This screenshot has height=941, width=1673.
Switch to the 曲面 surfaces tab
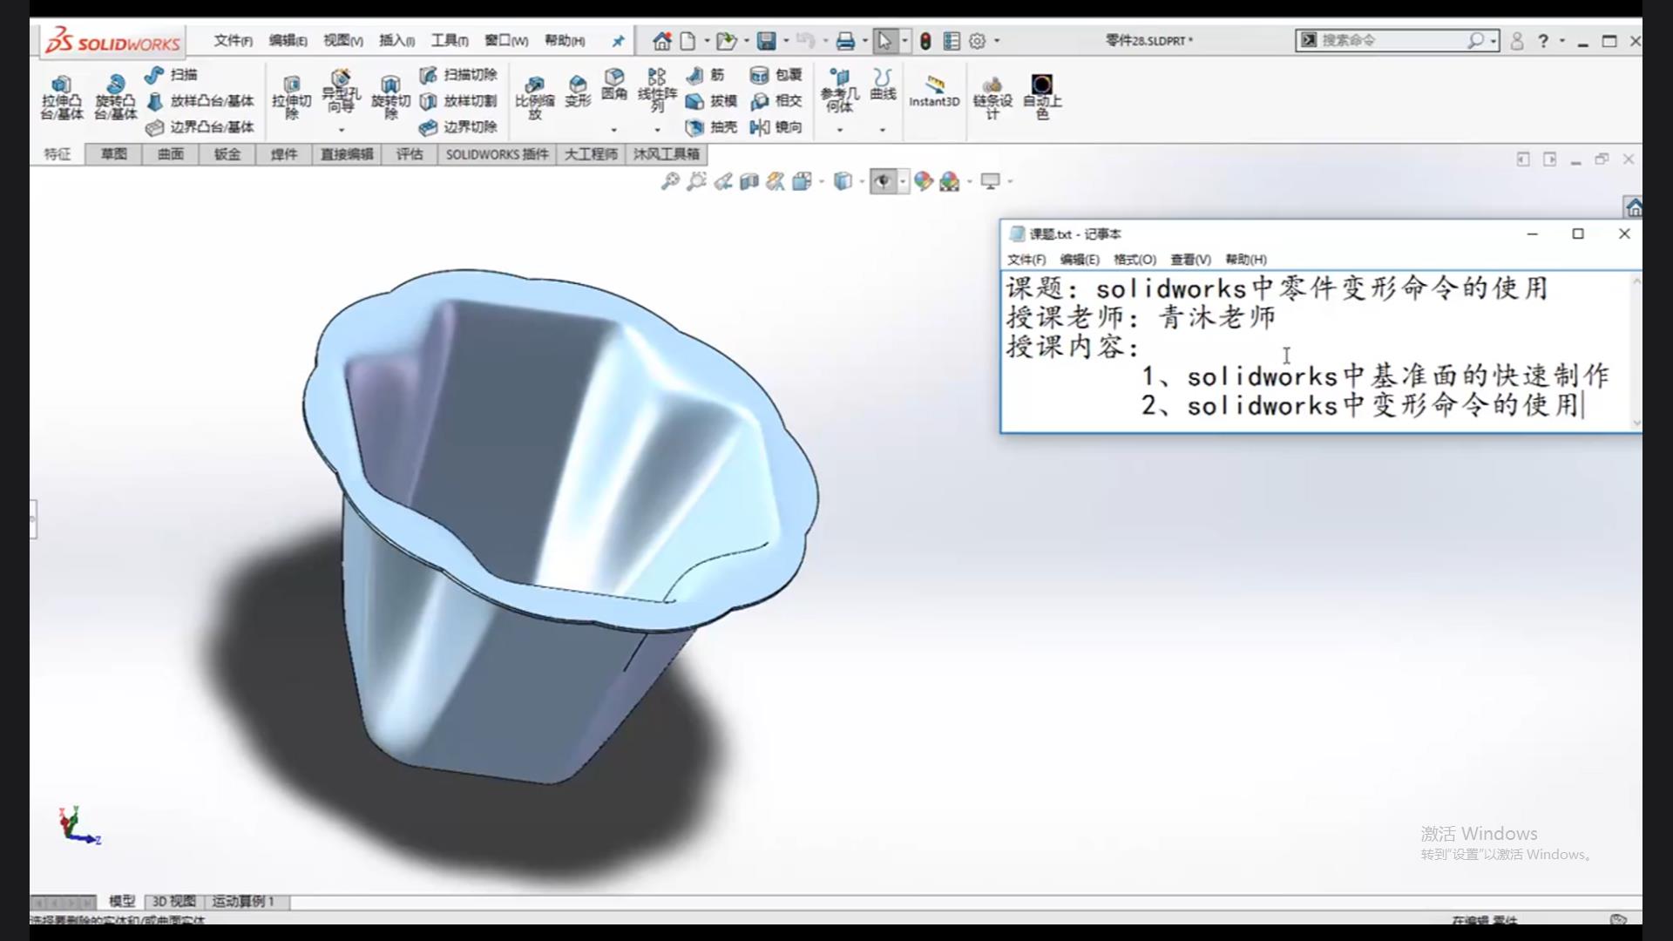point(171,154)
